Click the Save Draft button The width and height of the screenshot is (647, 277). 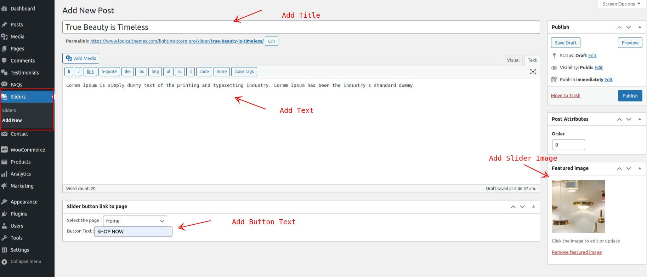point(566,43)
